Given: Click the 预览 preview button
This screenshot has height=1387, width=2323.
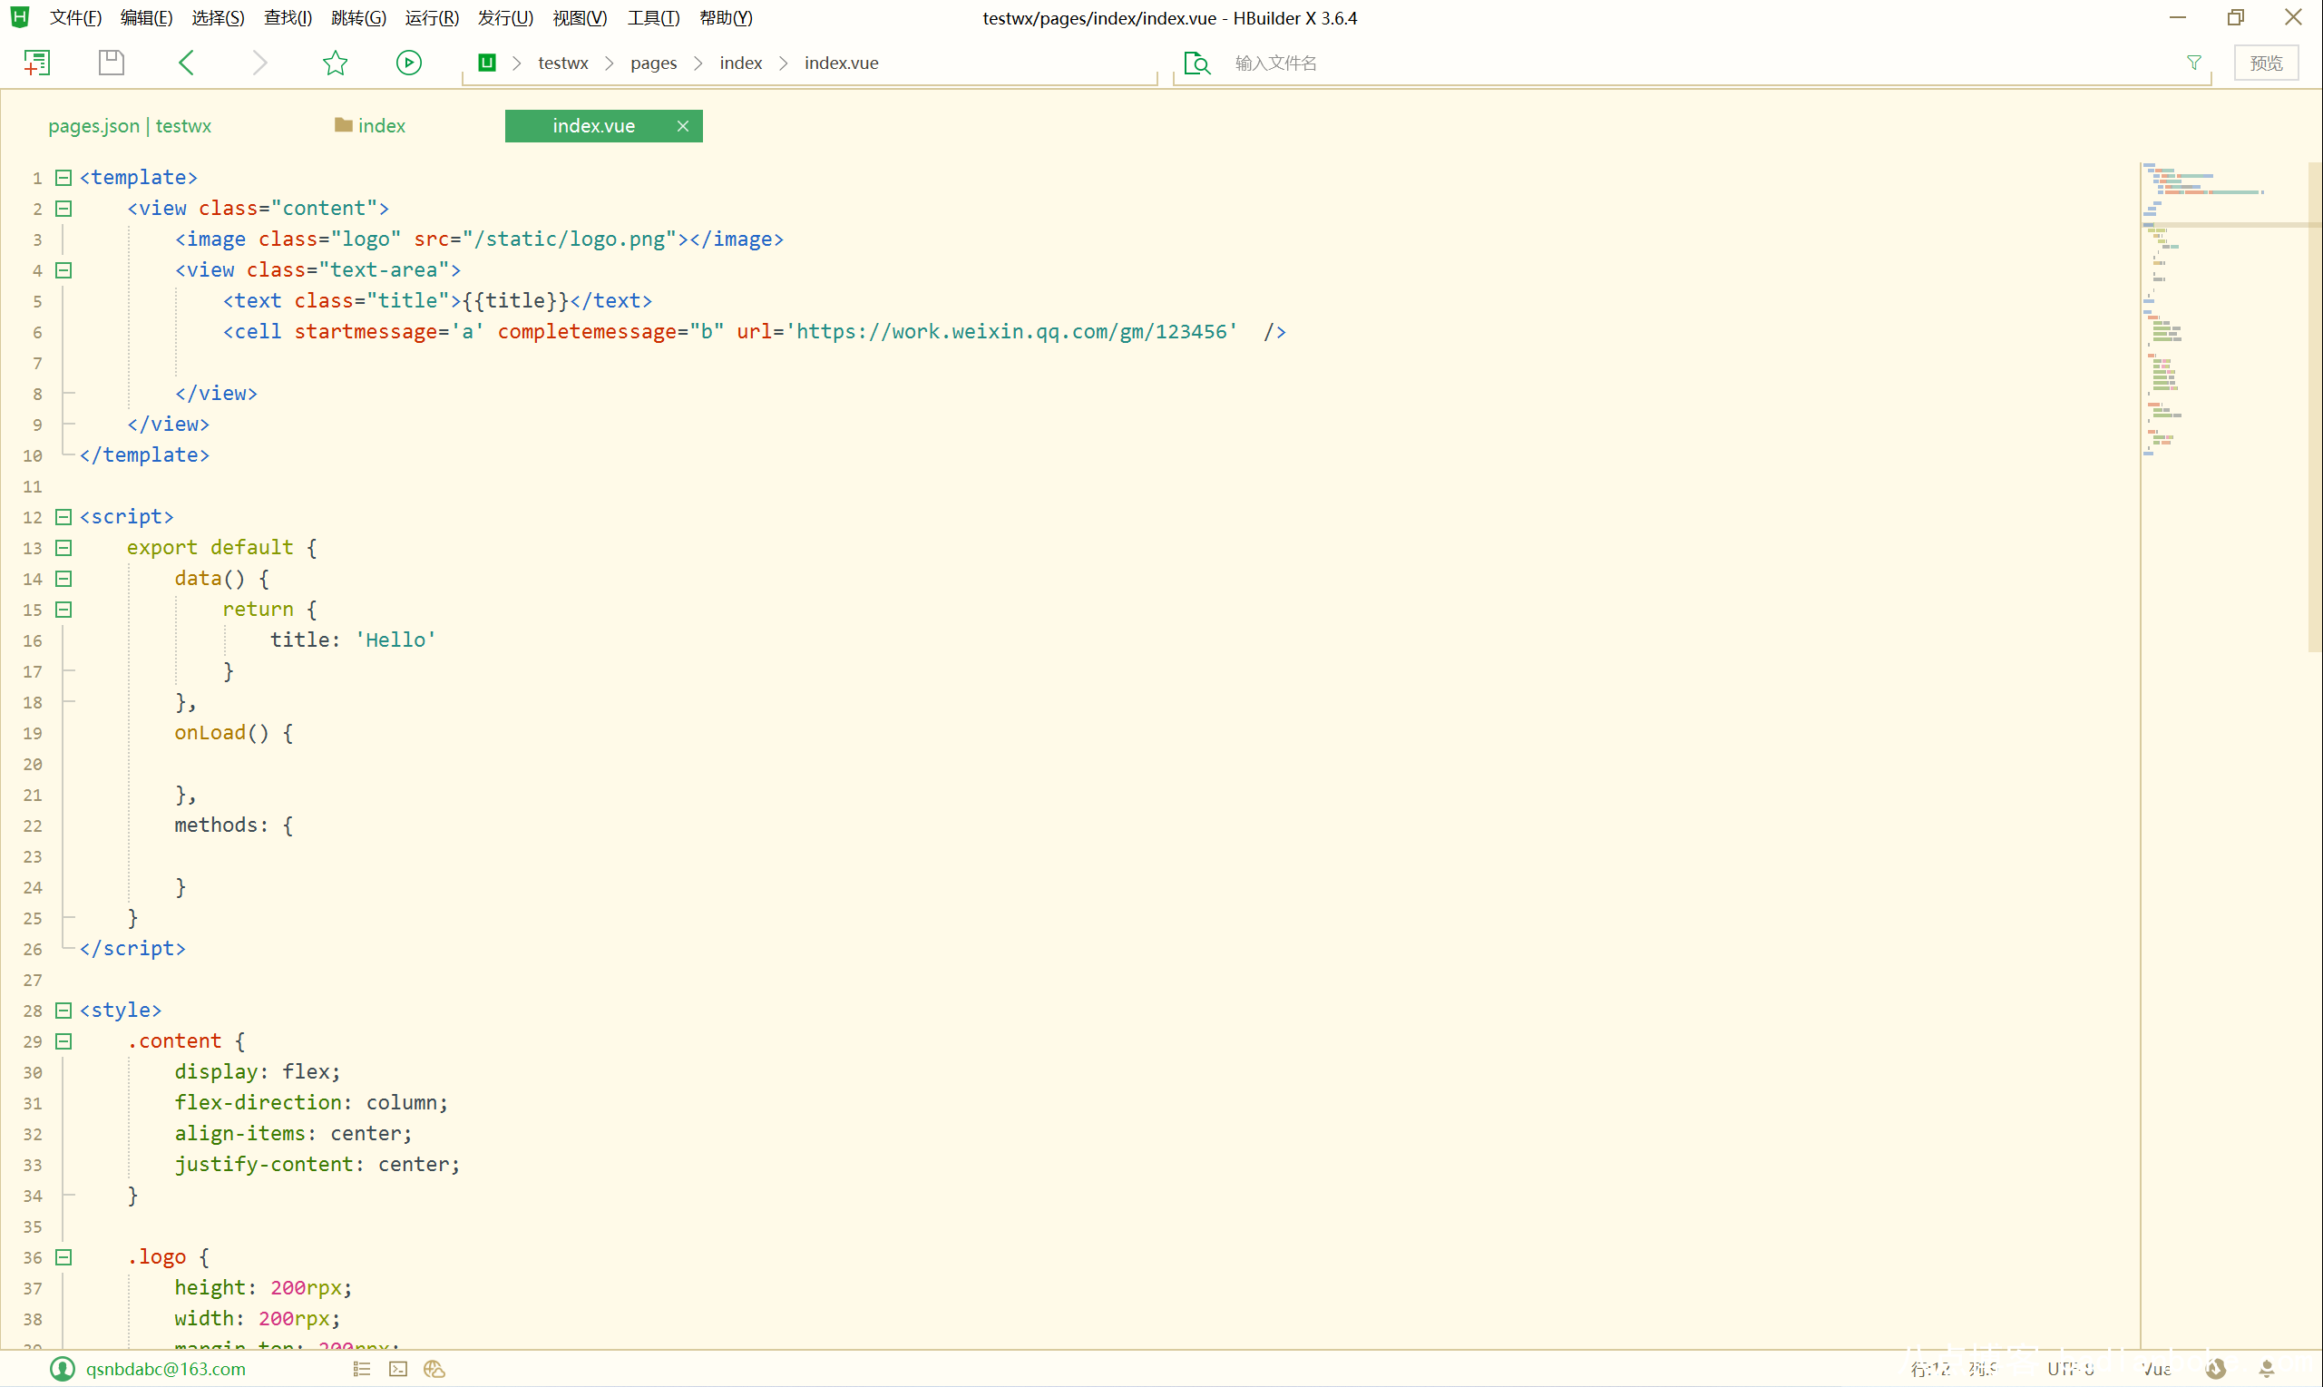Looking at the screenshot, I should point(2266,63).
